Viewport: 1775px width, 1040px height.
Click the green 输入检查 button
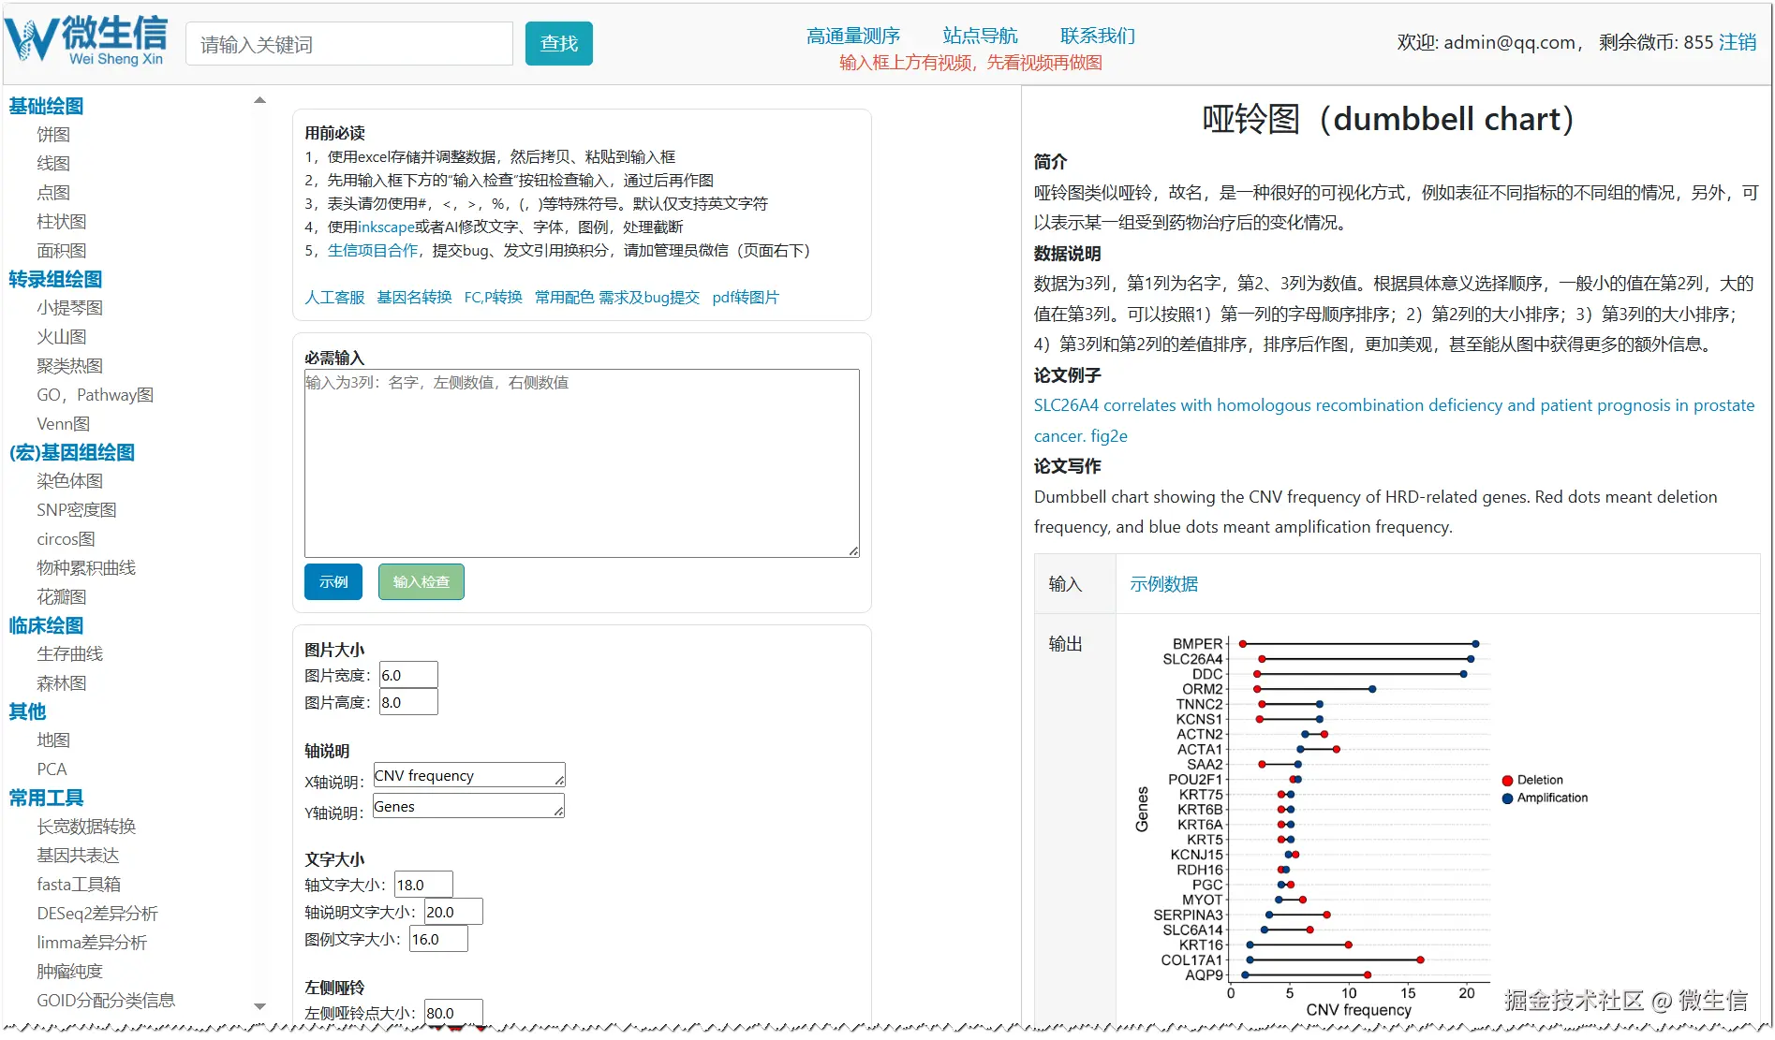422,582
